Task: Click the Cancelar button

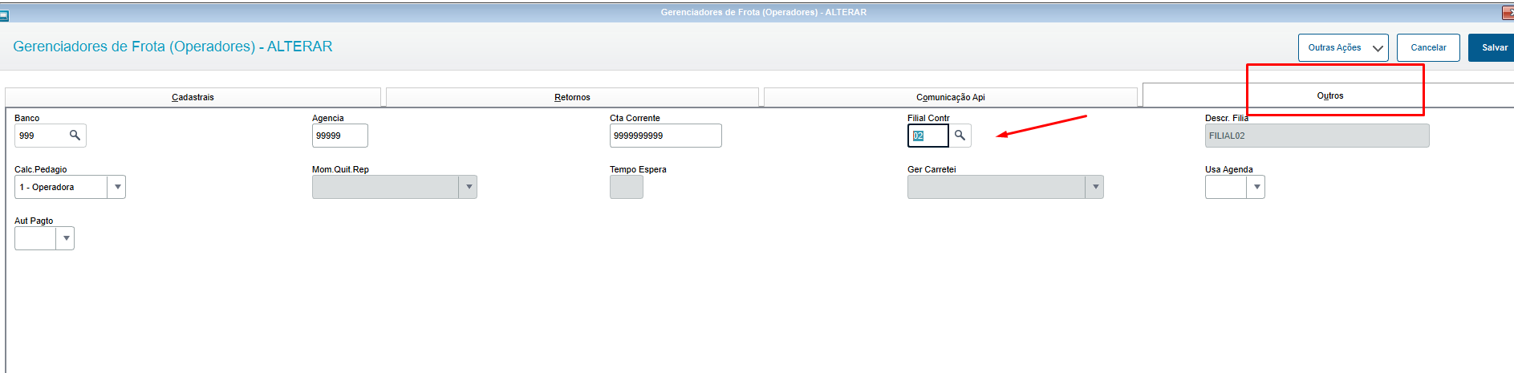Action: 1428,47
